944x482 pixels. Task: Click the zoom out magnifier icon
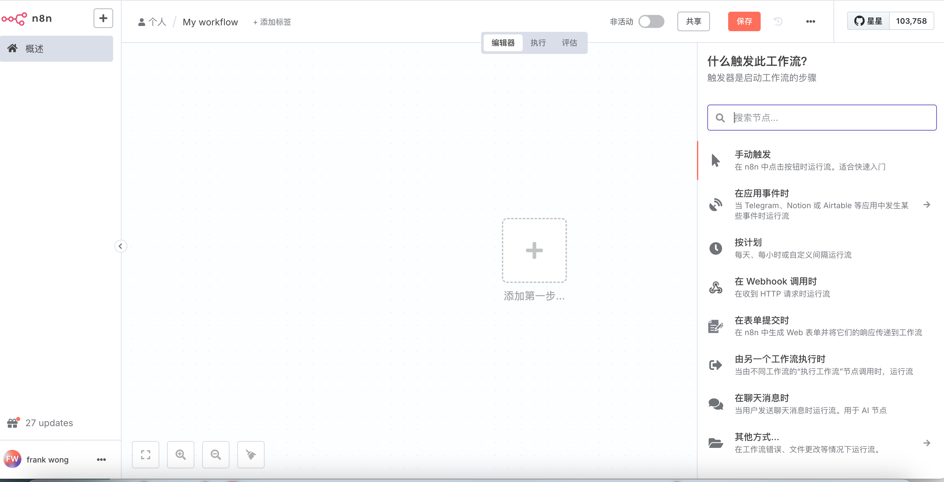click(216, 454)
